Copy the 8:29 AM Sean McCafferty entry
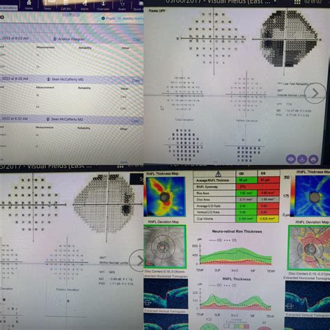 136,80
